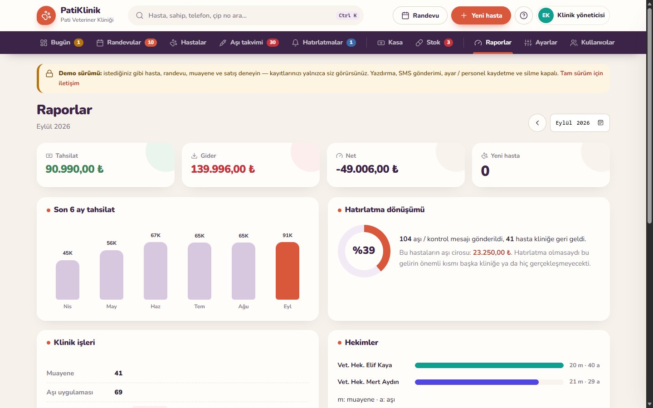Click the orange Eyl bar in chart
This screenshot has width=653, height=408.
[288, 271]
